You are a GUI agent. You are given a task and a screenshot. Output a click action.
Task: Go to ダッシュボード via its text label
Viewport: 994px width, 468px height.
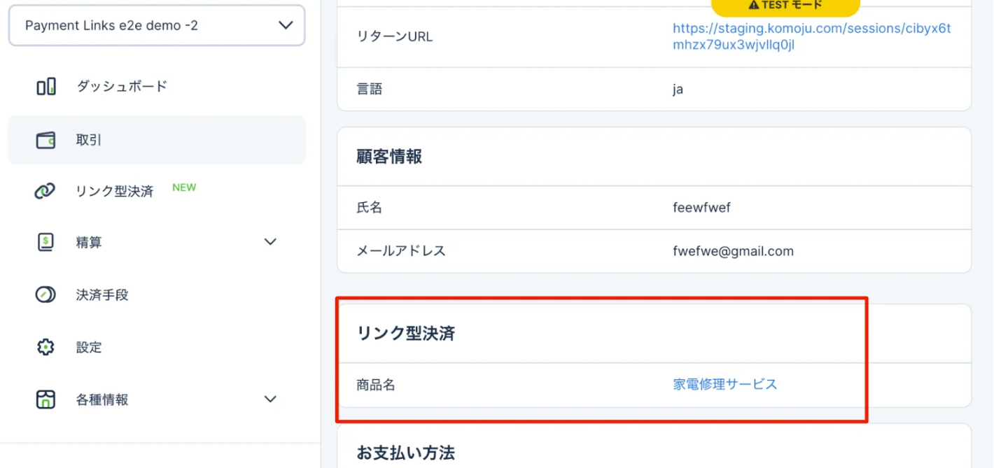click(x=121, y=87)
